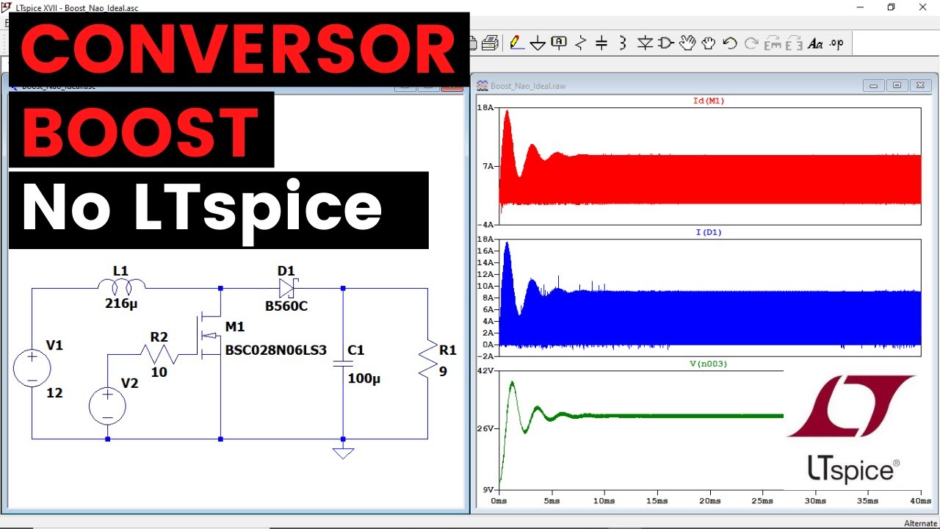Viewport: 940px width, 529px height.
Task: Maximize the Boost_Nao_Ideal.raw plot window
Action: coord(897,86)
